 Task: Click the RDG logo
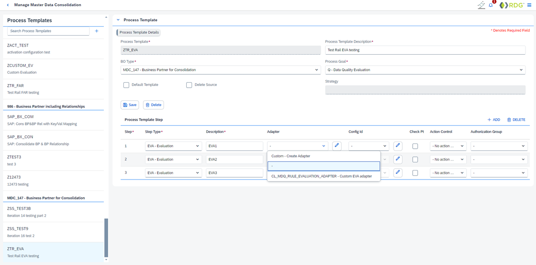pos(512,5)
